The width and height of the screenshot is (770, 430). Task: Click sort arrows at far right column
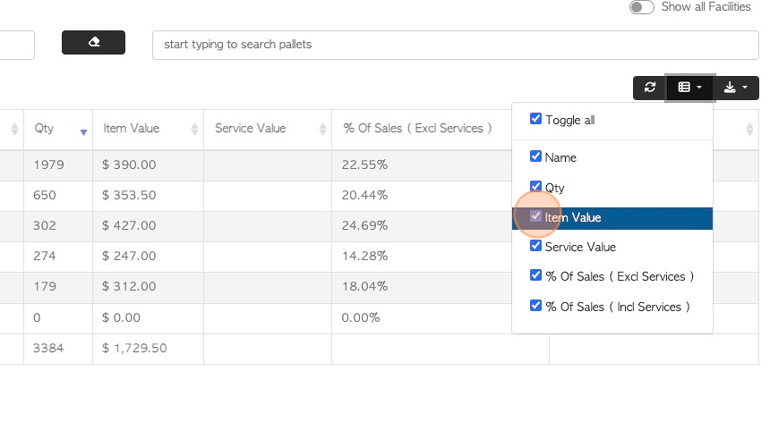749,129
